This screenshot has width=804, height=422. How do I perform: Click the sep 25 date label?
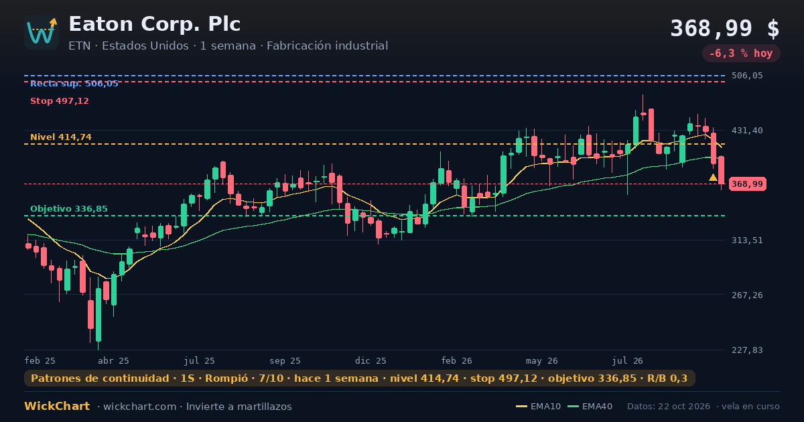(x=285, y=360)
